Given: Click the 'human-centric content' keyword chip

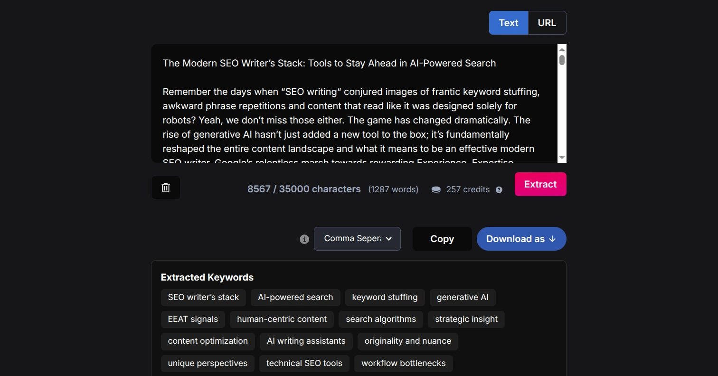Looking at the screenshot, I should [282, 319].
